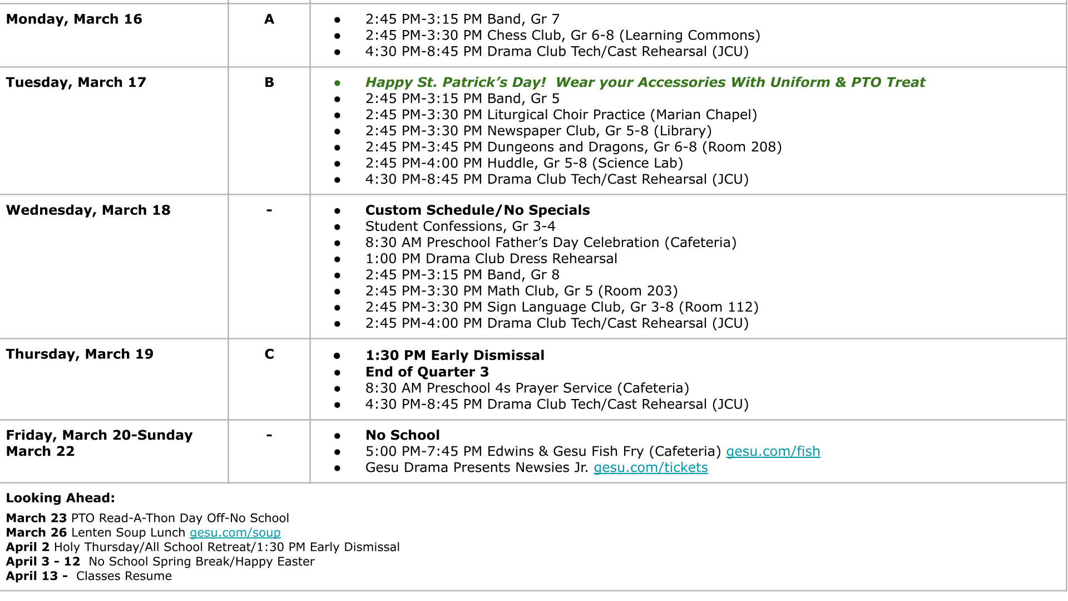Open the gesu.com/tickets link

pos(650,467)
